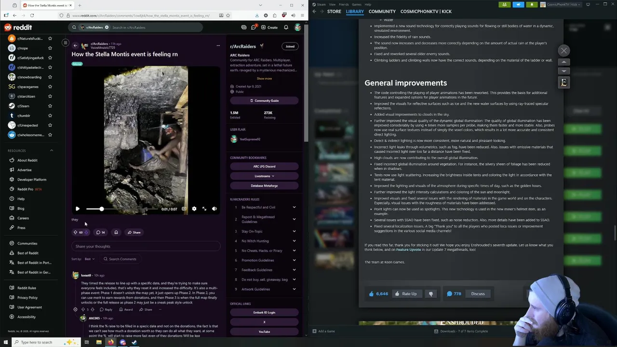Viewport: 617px width, 347px height.
Task: Mute the Reddit video volume icon
Action: coord(215,209)
